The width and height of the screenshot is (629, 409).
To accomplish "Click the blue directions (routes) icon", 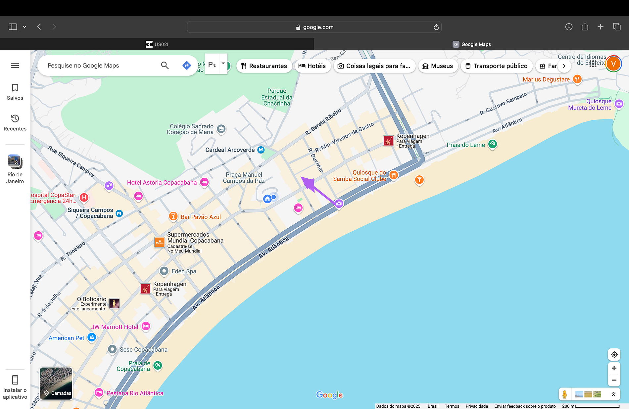I will tap(187, 66).
